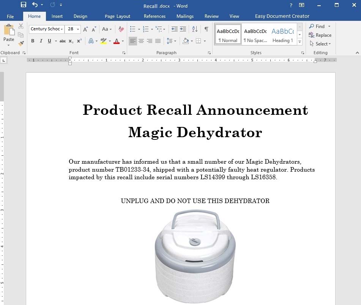Open the Paragraph dialog box launcher

click(x=209, y=53)
